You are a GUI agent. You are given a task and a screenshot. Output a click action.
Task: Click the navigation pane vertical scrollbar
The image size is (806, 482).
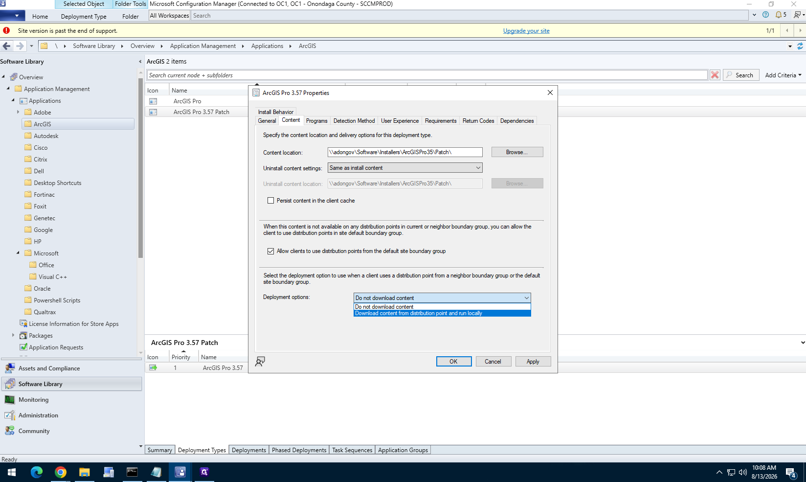(x=141, y=168)
